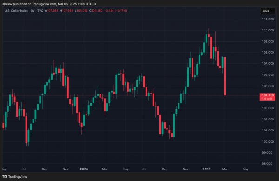Click the 2024 label on the time axis
The height and width of the screenshot is (181, 279).
84,169
